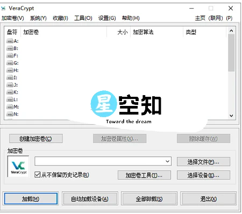Sort by 加密卷 column header

pos(64,32)
